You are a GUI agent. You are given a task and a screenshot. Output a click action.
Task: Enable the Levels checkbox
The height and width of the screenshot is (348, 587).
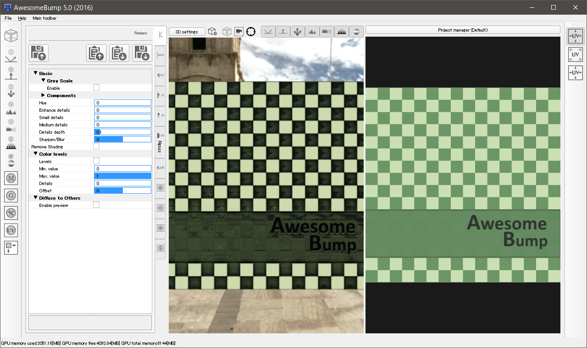click(x=96, y=161)
